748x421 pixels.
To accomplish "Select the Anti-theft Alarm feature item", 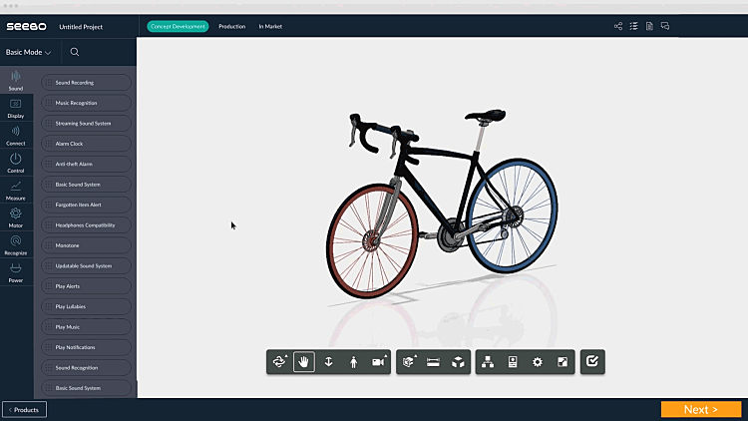I will [x=87, y=164].
